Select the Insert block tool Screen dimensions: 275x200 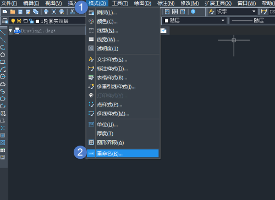3,113
